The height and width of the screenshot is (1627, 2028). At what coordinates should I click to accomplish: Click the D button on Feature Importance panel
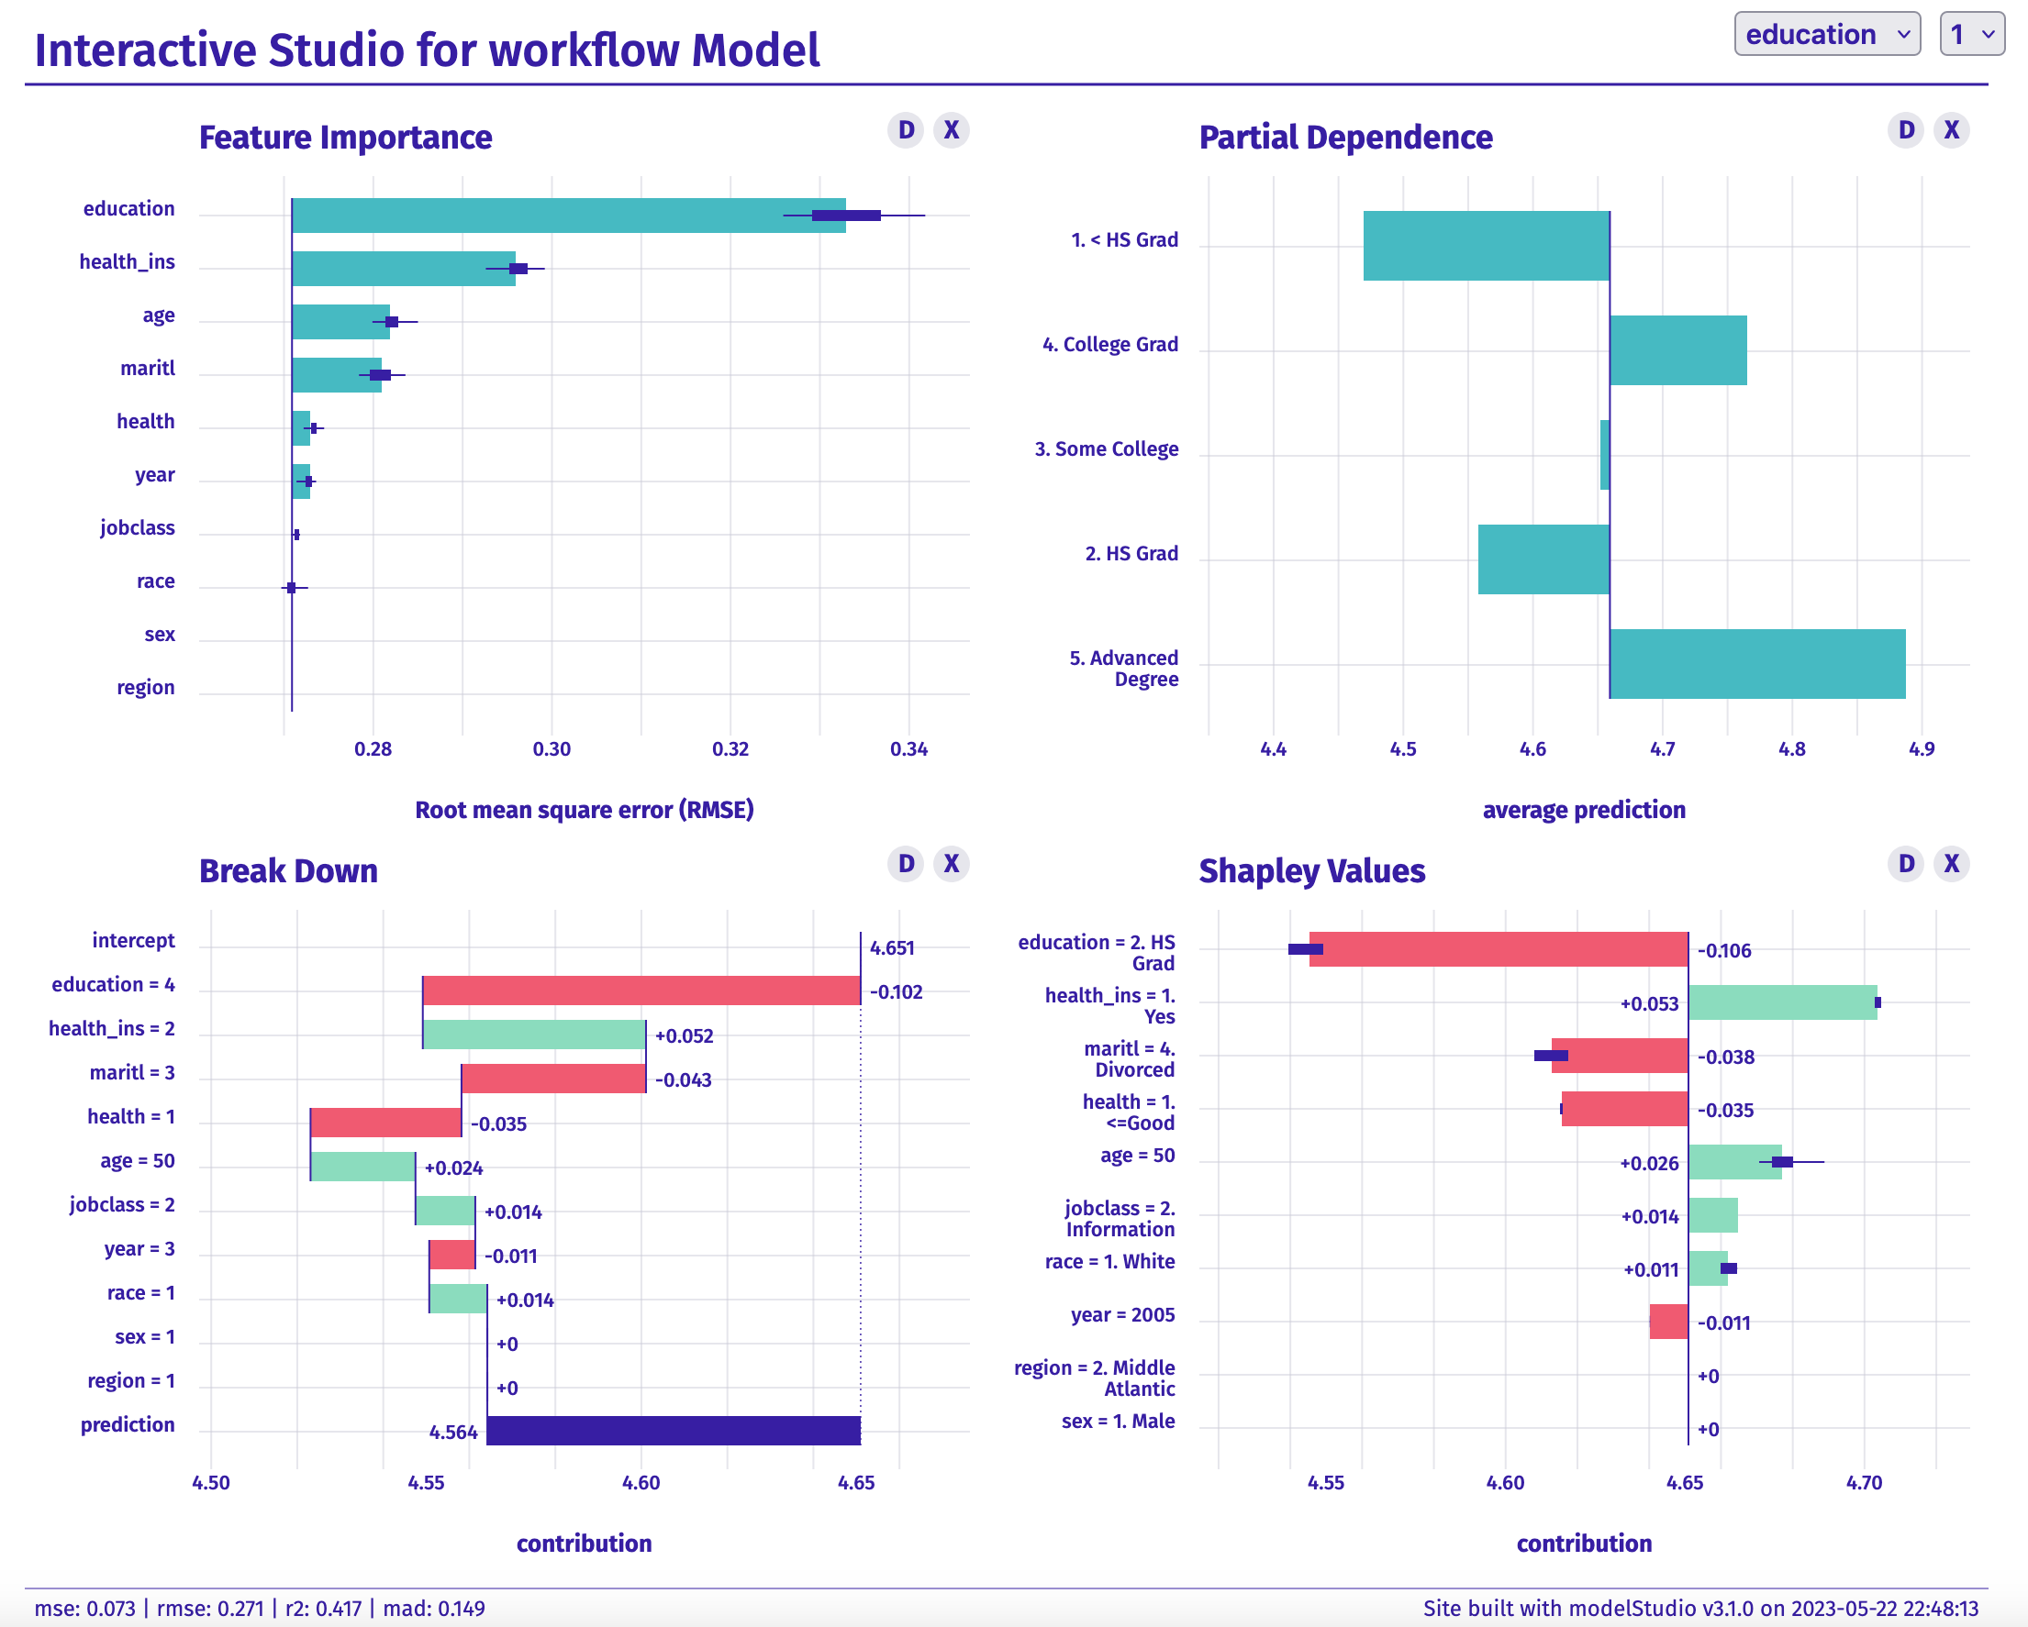(906, 129)
